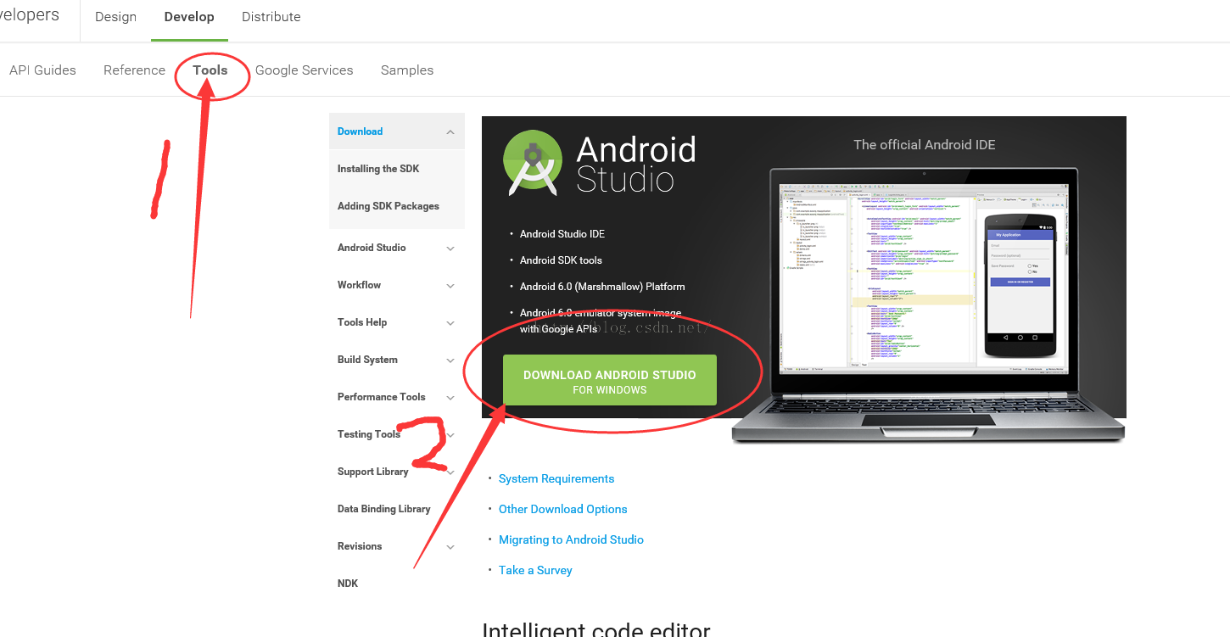Open the Tools tab
1230x637 pixels.
pyautogui.click(x=210, y=70)
